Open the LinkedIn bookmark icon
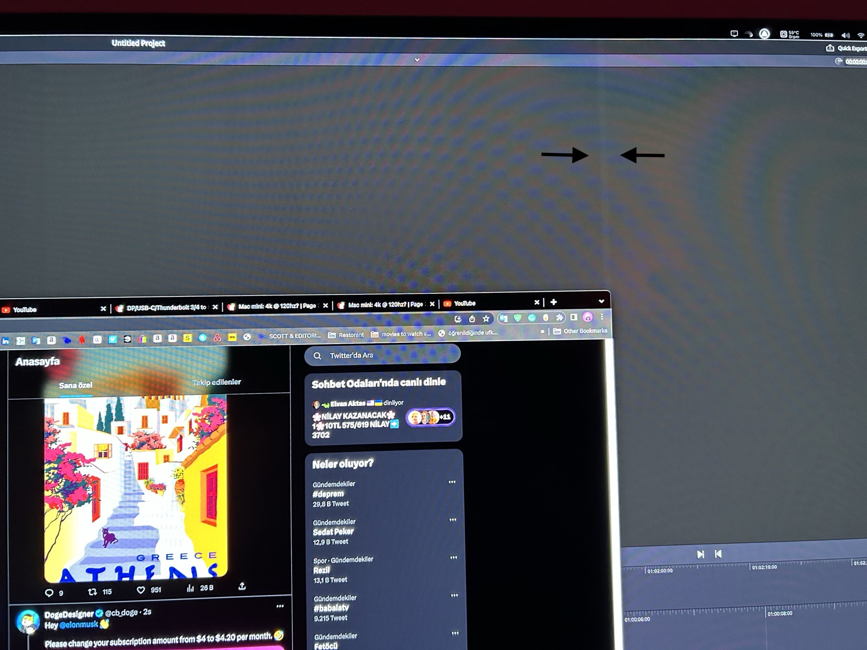 (x=5, y=341)
